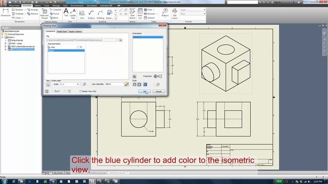Open the Style dropdown in Format panel

point(204,14)
